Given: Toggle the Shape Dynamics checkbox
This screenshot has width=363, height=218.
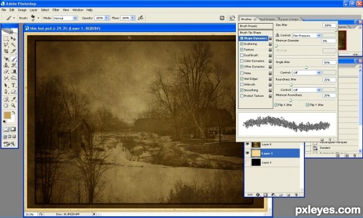Looking at the screenshot, I should (241, 38).
